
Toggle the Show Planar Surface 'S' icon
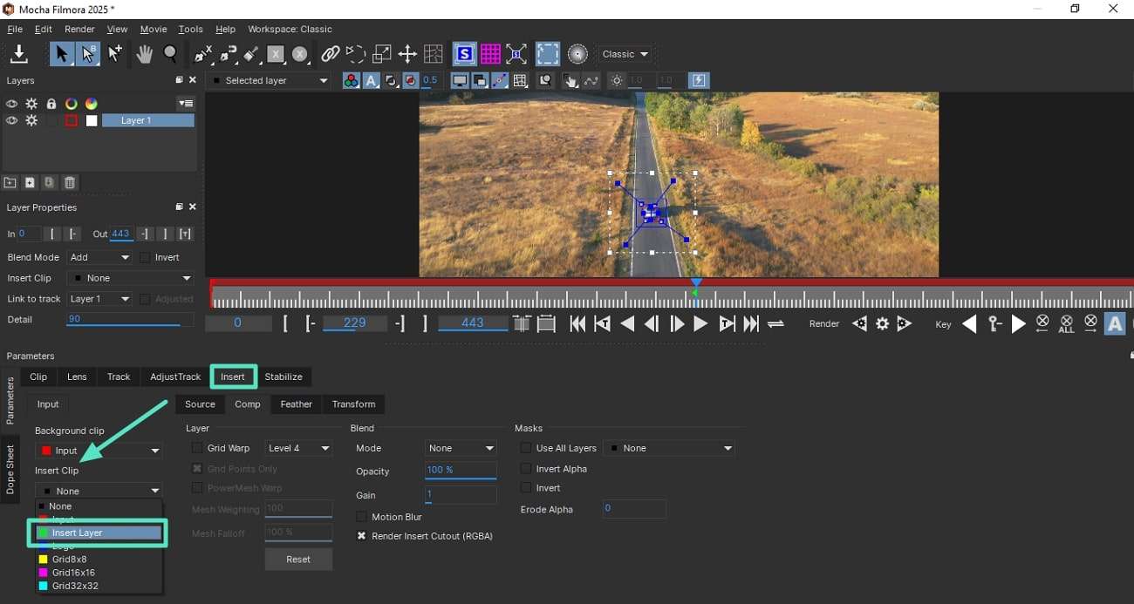[x=464, y=54]
